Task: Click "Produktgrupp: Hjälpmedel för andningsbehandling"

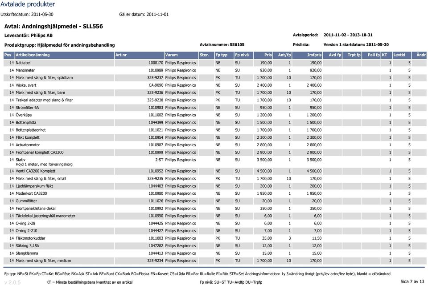Action: [x=59, y=45]
